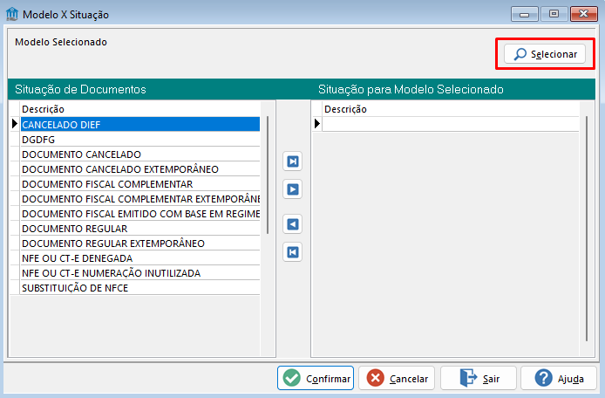This screenshot has width=605, height=398.
Task: Move all situations to selected model
Action: [x=292, y=161]
